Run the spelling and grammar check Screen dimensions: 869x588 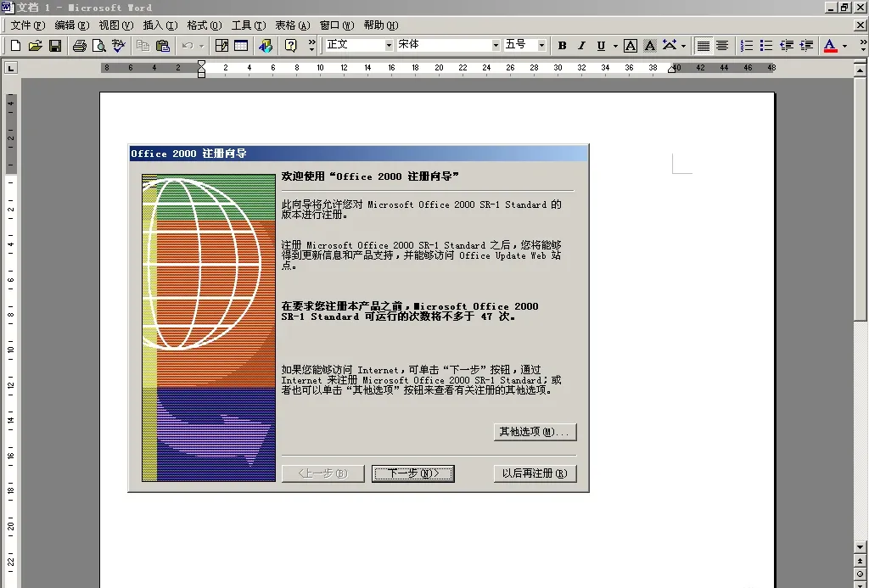point(118,46)
